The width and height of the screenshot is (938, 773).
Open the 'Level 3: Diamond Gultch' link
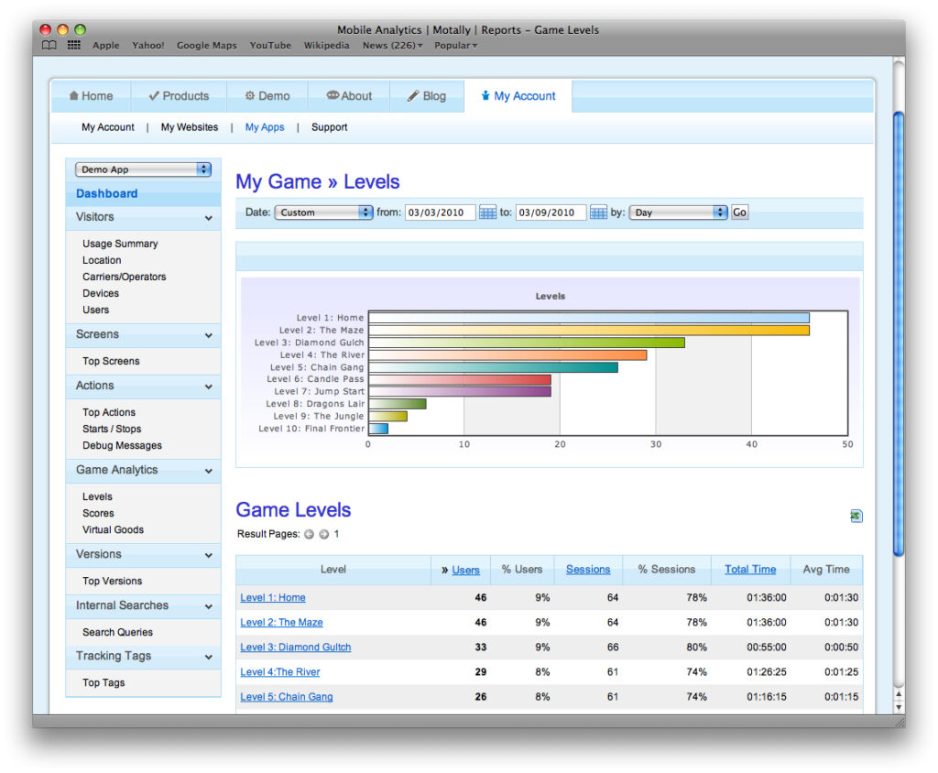pyautogui.click(x=296, y=648)
